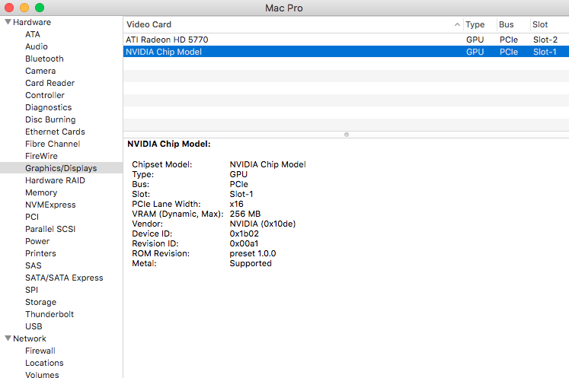Viewport: 569px width, 378px height.
Task: Click the Metal value Supported
Action: pos(251,263)
